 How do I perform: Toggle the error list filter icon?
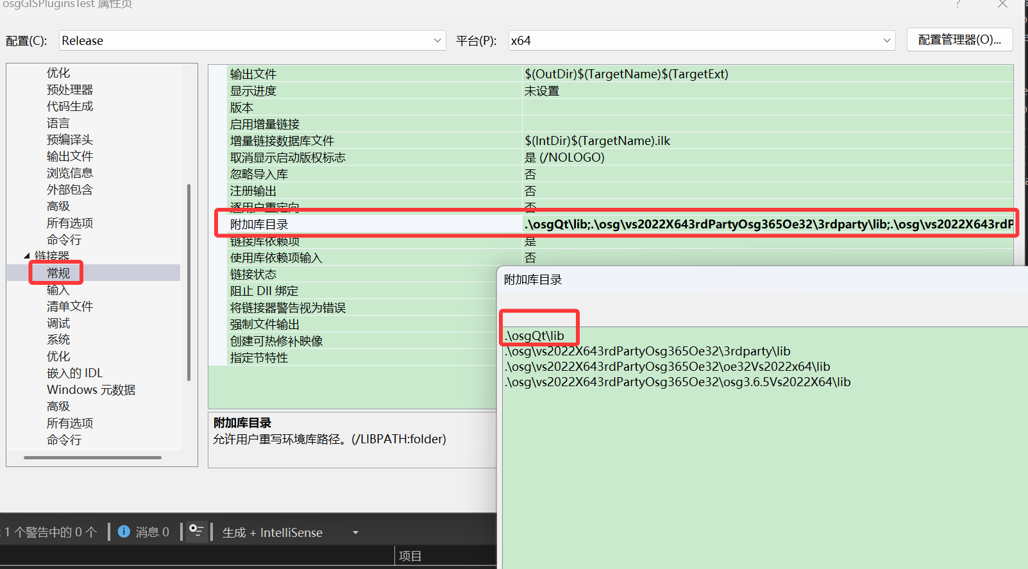coord(196,531)
